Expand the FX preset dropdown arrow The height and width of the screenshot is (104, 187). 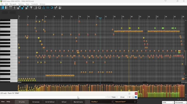tap(106, 97)
